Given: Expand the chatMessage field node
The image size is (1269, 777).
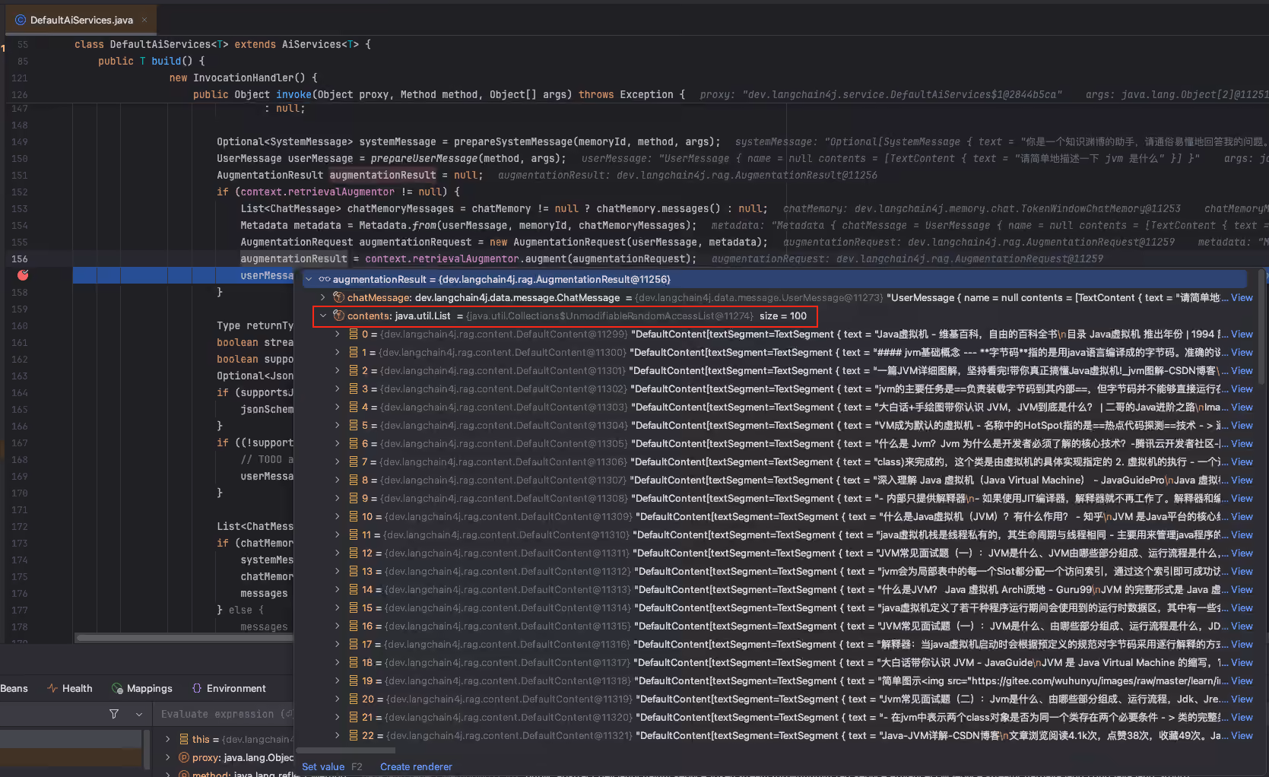Looking at the screenshot, I should coord(323,297).
